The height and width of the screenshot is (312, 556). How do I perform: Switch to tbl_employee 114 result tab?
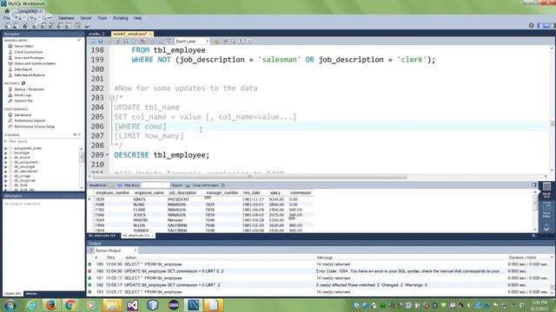click(x=103, y=236)
